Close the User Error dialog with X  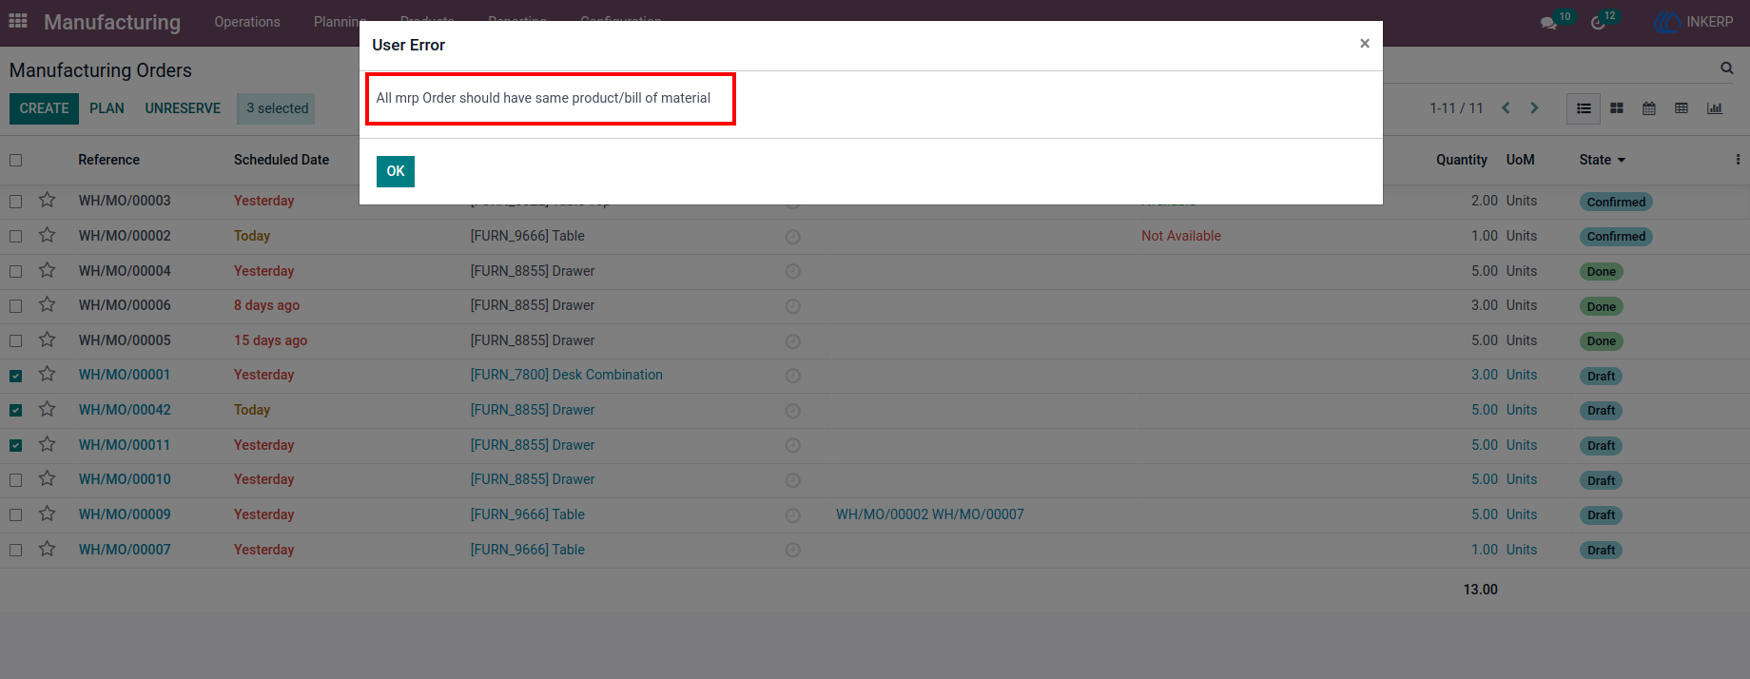[1365, 44]
